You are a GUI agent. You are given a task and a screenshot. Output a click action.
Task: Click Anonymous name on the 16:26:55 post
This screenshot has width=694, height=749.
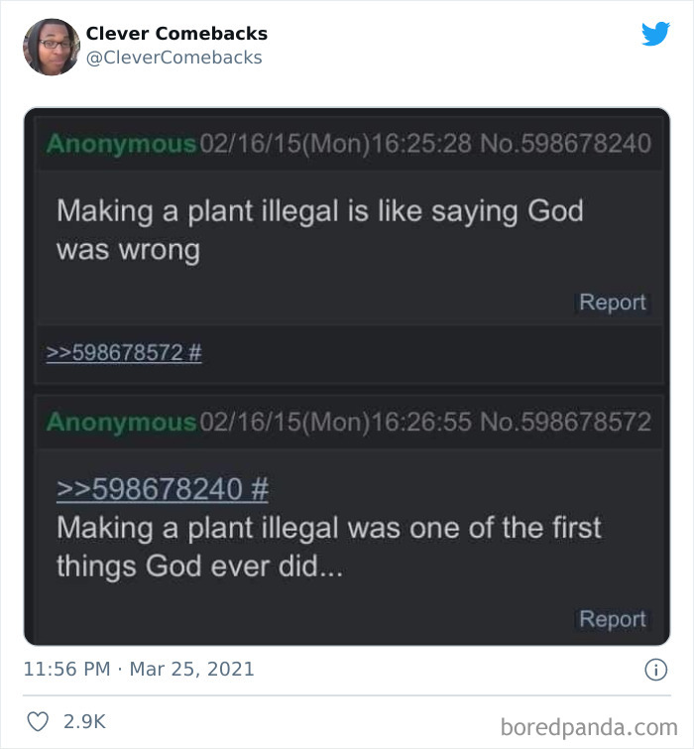pyautogui.click(x=121, y=423)
